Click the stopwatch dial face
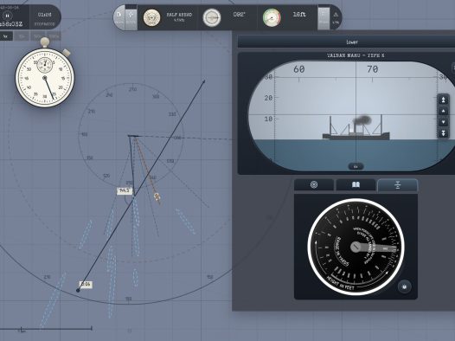455x341 pixels. pos(45,78)
